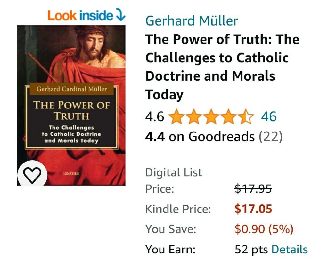Click Gerhard Cardinal Müller banner on cover
This screenshot has width=328, height=263.
click(x=71, y=89)
